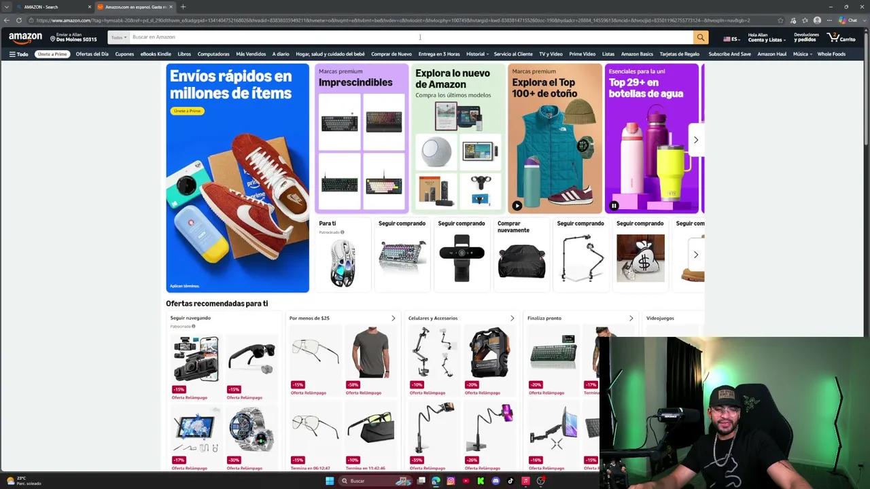Screen dimensions: 870x489
Task: Open Microsoft Edge from the taskbar
Action: [x=436, y=481]
